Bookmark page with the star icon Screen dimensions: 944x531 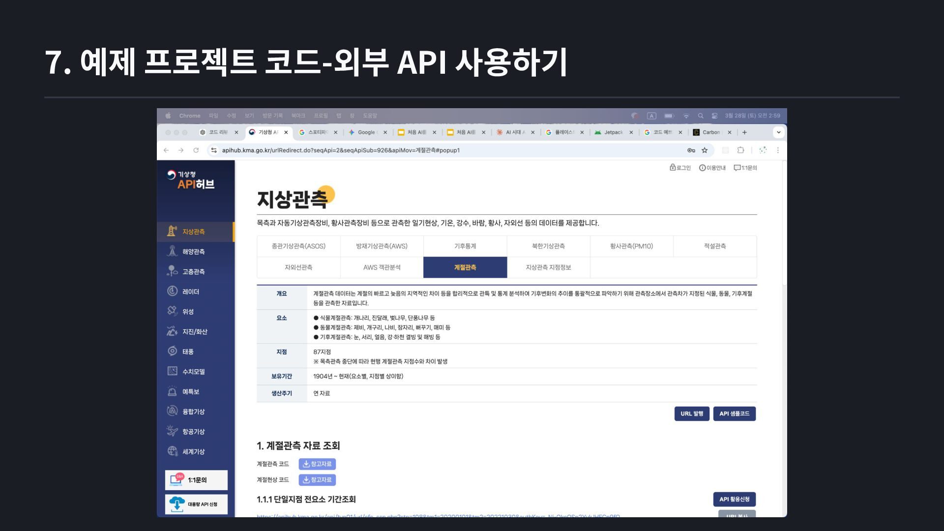tap(705, 150)
